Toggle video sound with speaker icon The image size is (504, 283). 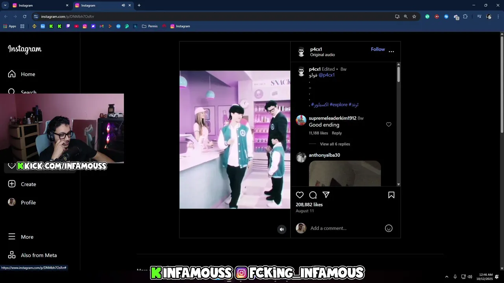[x=282, y=230]
